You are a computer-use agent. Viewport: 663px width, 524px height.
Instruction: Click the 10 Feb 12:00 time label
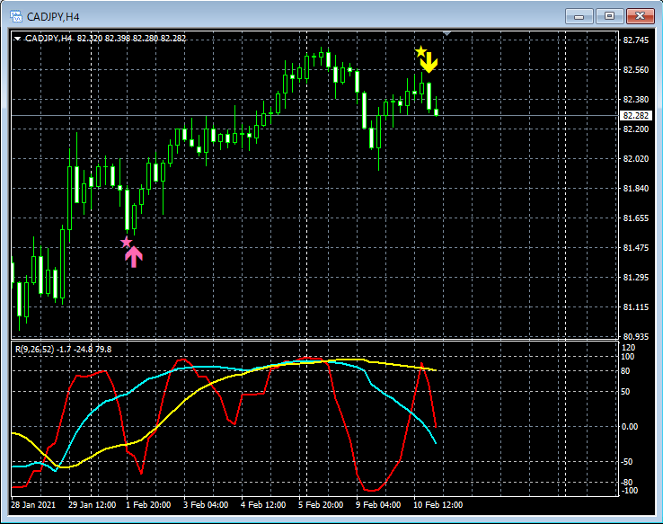[438, 505]
